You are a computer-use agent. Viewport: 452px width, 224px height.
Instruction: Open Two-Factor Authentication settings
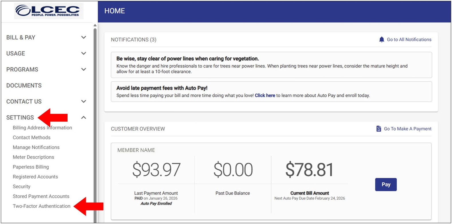(42, 206)
